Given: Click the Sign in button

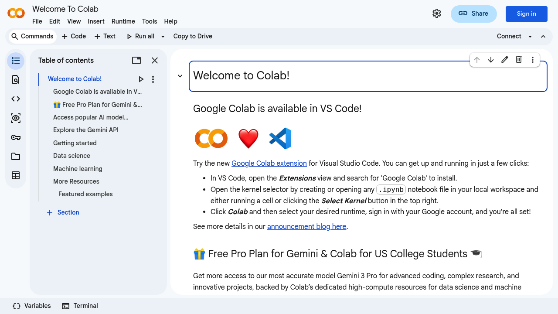Looking at the screenshot, I should (526, 14).
